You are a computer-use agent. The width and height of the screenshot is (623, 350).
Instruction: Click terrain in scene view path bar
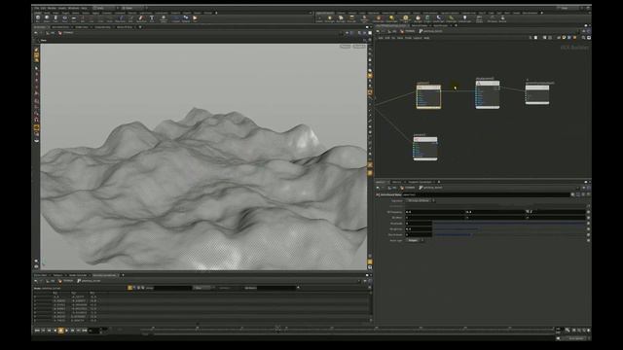[x=66, y=33]
